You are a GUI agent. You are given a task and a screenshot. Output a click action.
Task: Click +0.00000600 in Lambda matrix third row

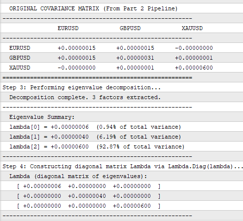tap(132, 206)
